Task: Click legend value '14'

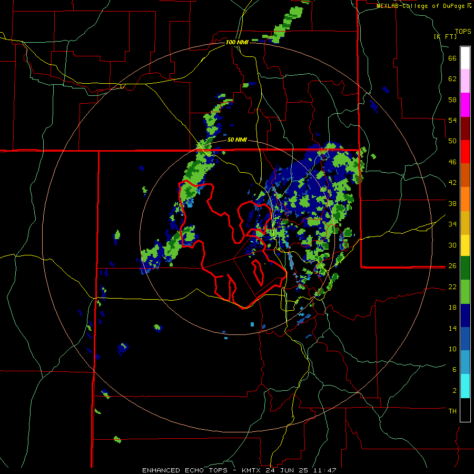Action: [x=452, y=328]
